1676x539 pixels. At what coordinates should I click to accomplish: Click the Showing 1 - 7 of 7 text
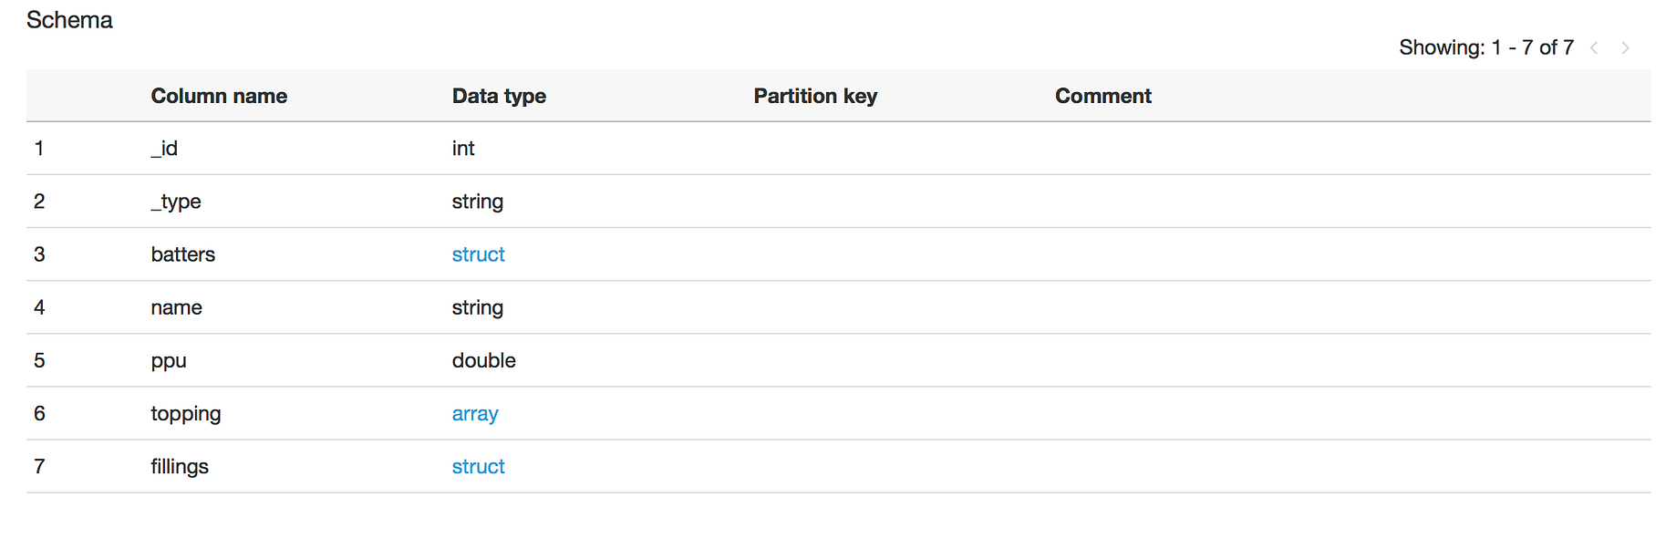[x=1486, y=47]
